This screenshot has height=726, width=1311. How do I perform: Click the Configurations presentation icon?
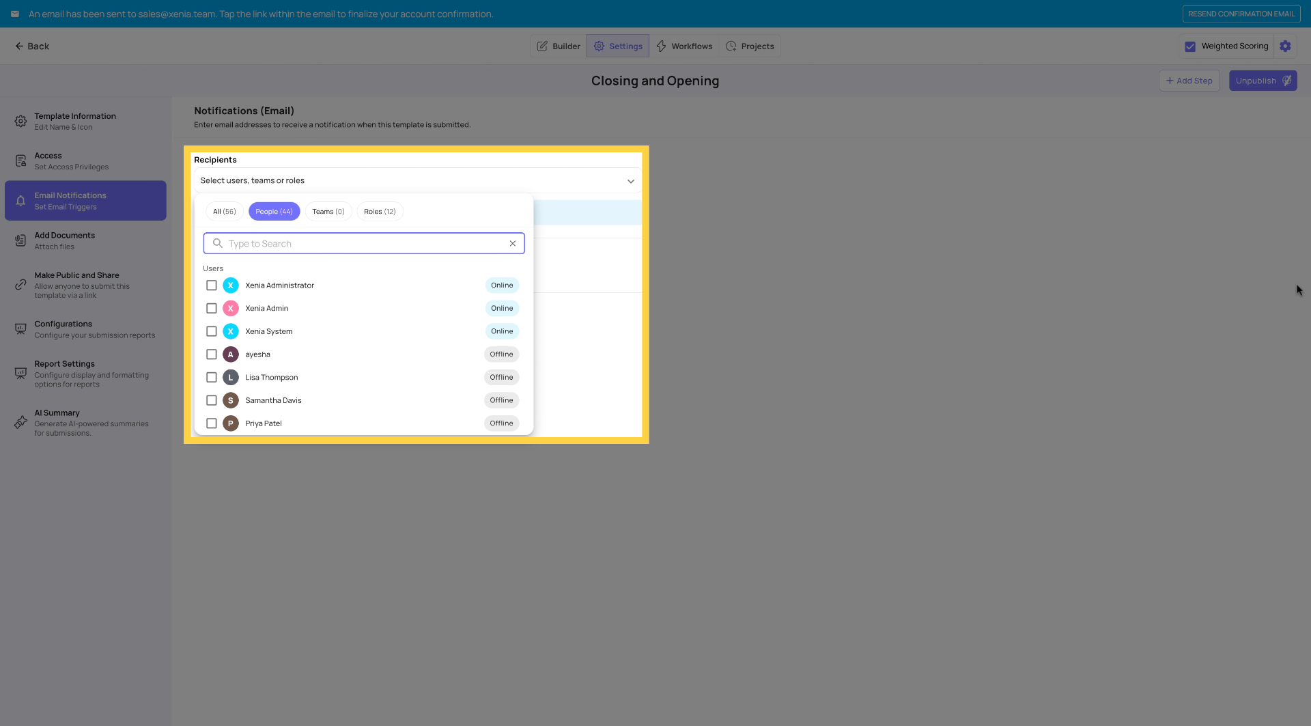click(21, 329)
